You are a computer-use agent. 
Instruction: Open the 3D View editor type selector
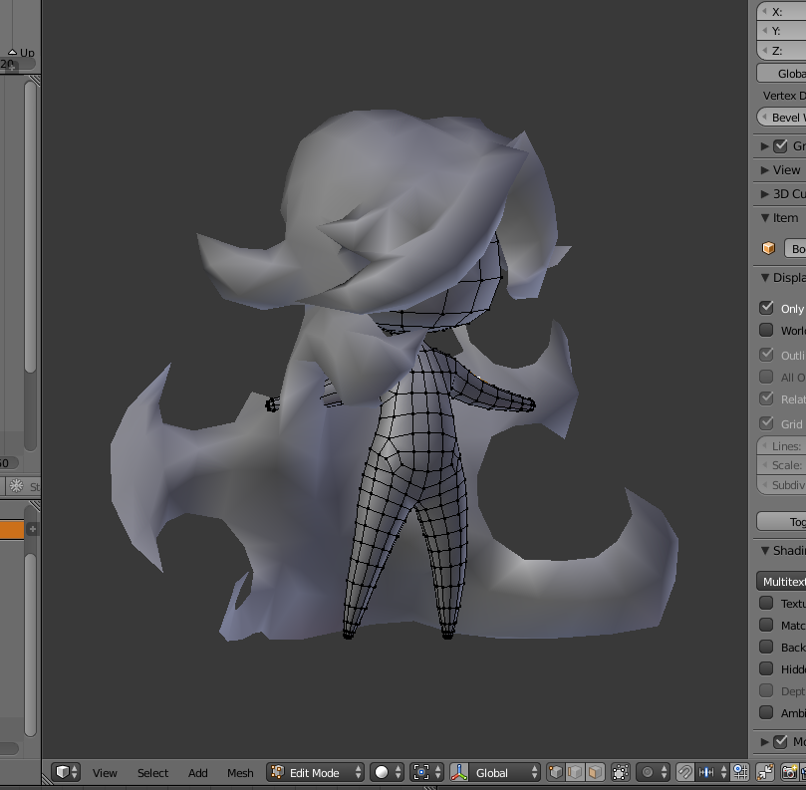68,772
